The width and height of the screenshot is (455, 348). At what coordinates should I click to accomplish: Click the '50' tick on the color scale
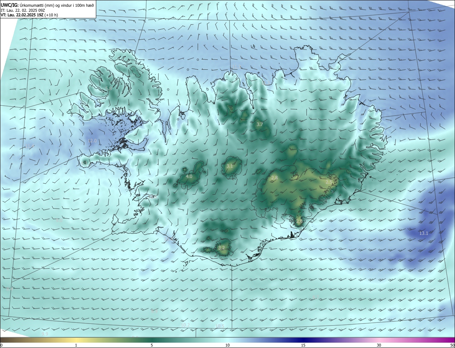point(452,345)
